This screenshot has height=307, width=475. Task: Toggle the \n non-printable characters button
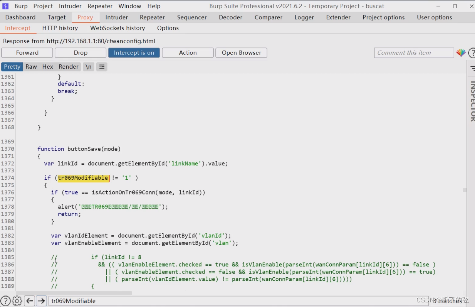click(89, 67)
